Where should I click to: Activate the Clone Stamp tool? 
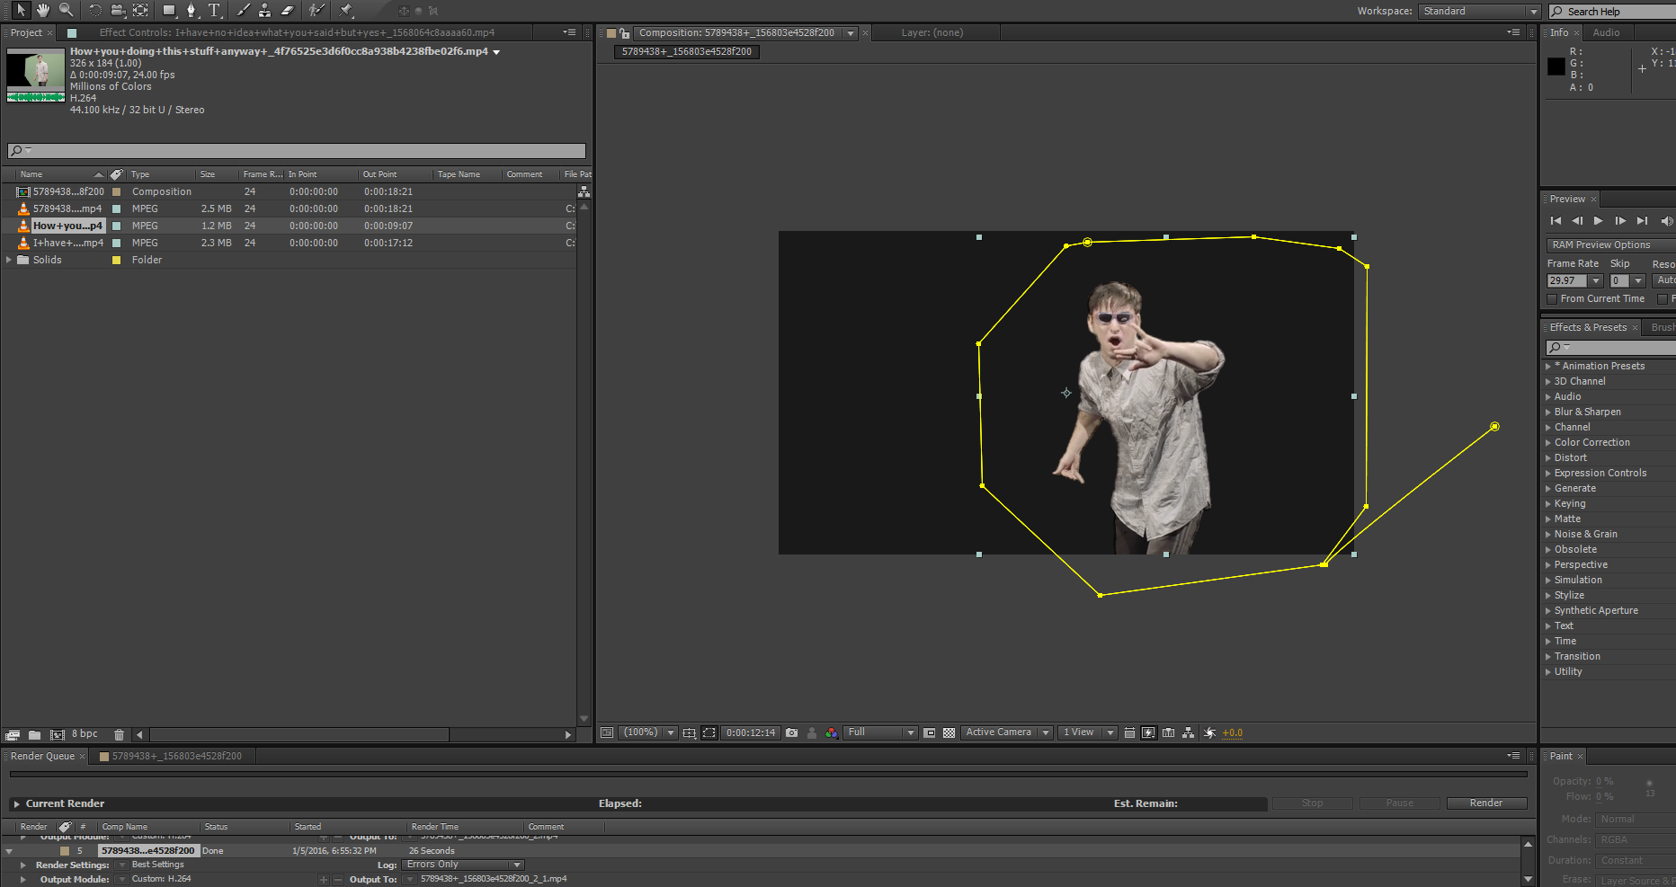click(264, 11)
